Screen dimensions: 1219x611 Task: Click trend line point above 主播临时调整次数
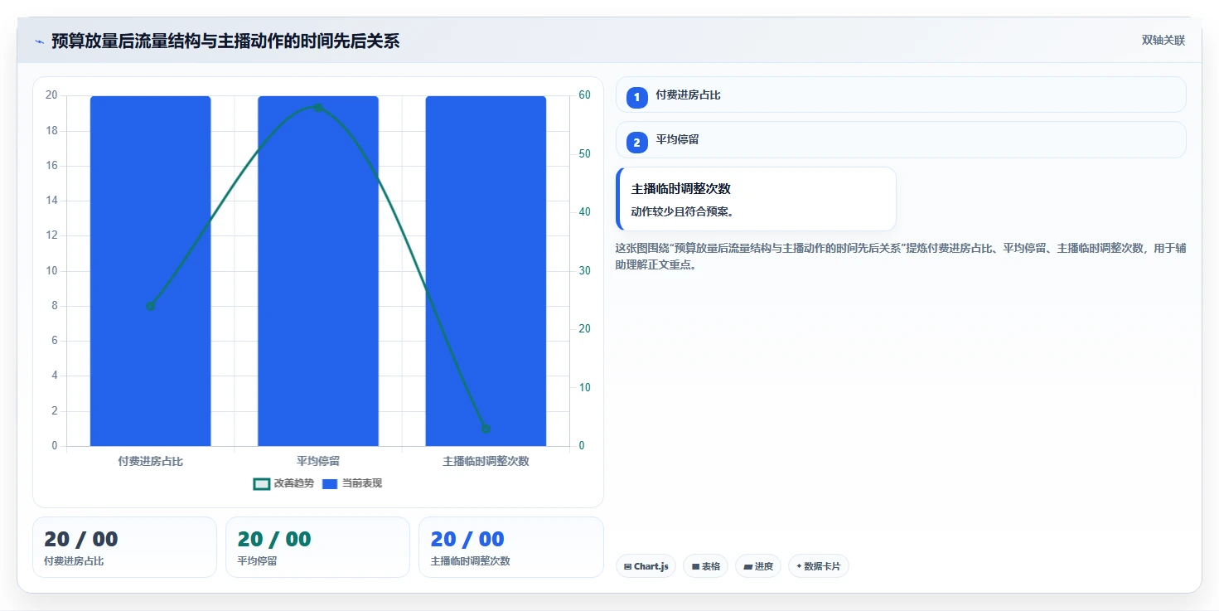point(486,429)
